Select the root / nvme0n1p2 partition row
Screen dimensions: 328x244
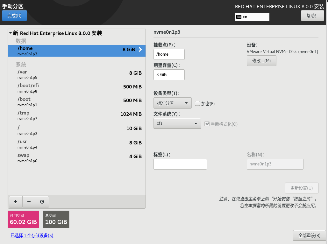[77, 130]
